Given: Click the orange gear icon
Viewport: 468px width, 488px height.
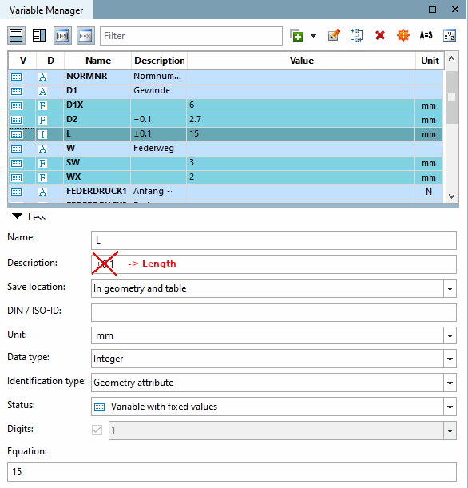Looking at the screenshot, I should 403,35.
